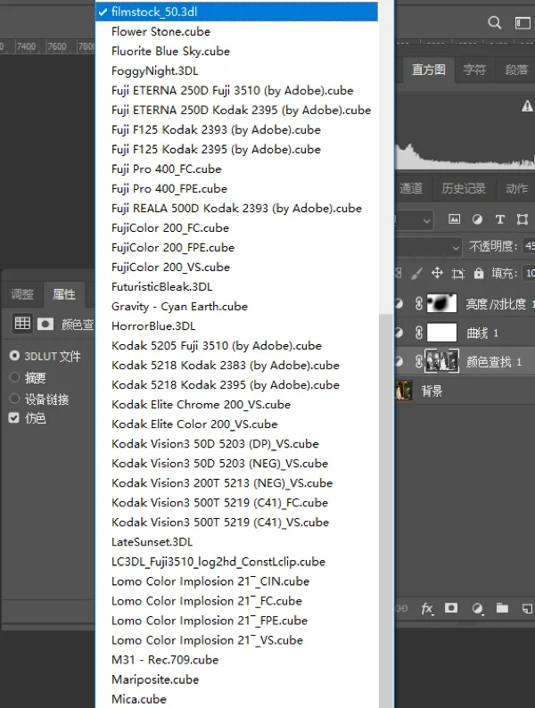Viewport: 535px width, 708px height.
Task: Choose FuturisticBleak.3DL from list
Action: coord(237,287)
